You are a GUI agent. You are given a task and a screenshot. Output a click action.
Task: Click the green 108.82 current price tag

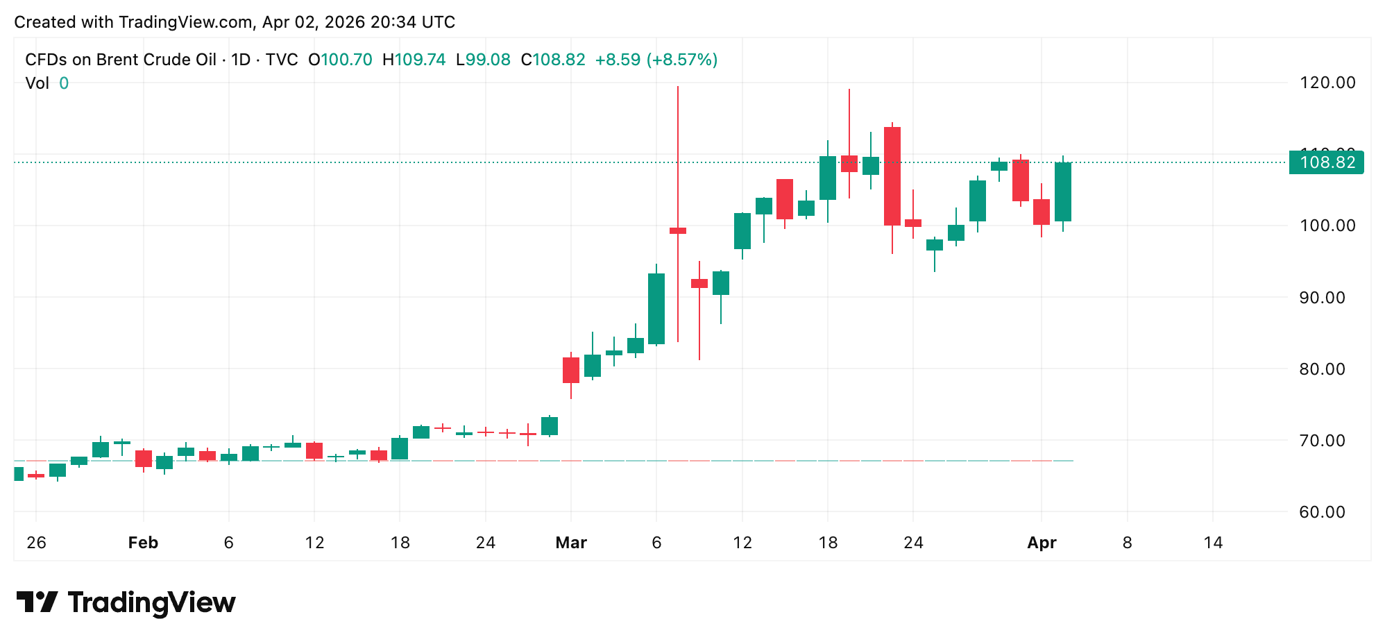point(1326,162)
